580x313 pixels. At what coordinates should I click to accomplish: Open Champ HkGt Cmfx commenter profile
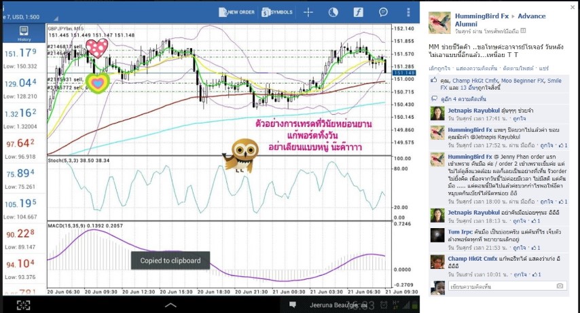[x=473, y=259]
